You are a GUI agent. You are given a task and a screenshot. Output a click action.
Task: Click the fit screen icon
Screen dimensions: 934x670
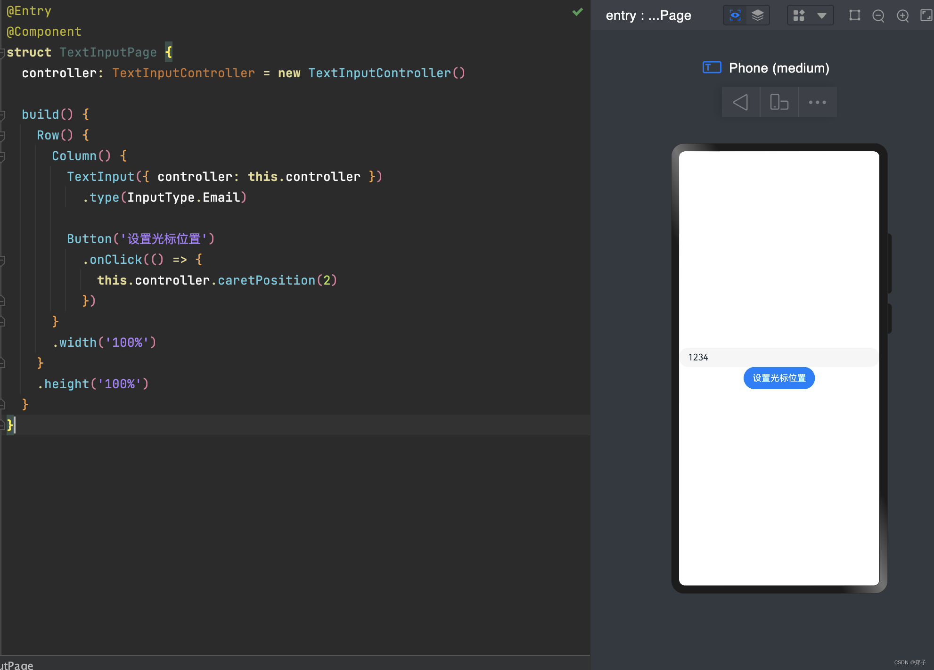click(926, 16)
